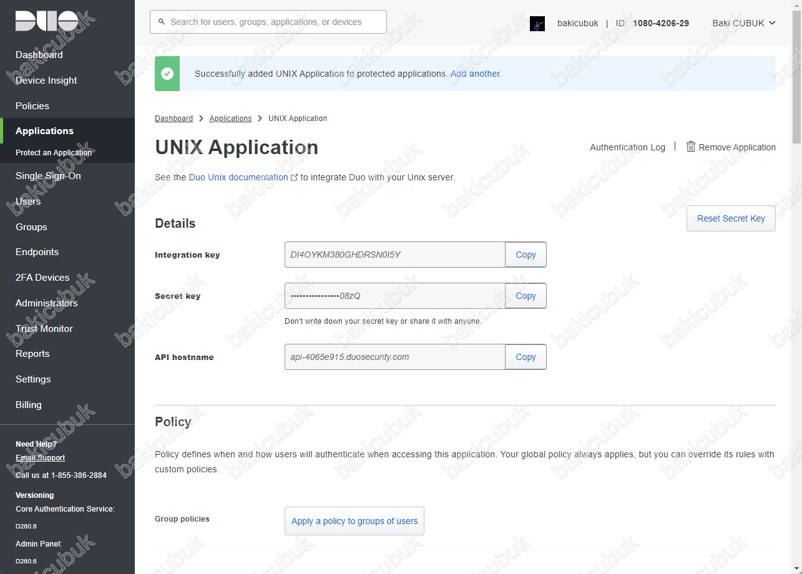Copy the Secret key
Screen dimensions: 802x574
[x=526, y=296]
